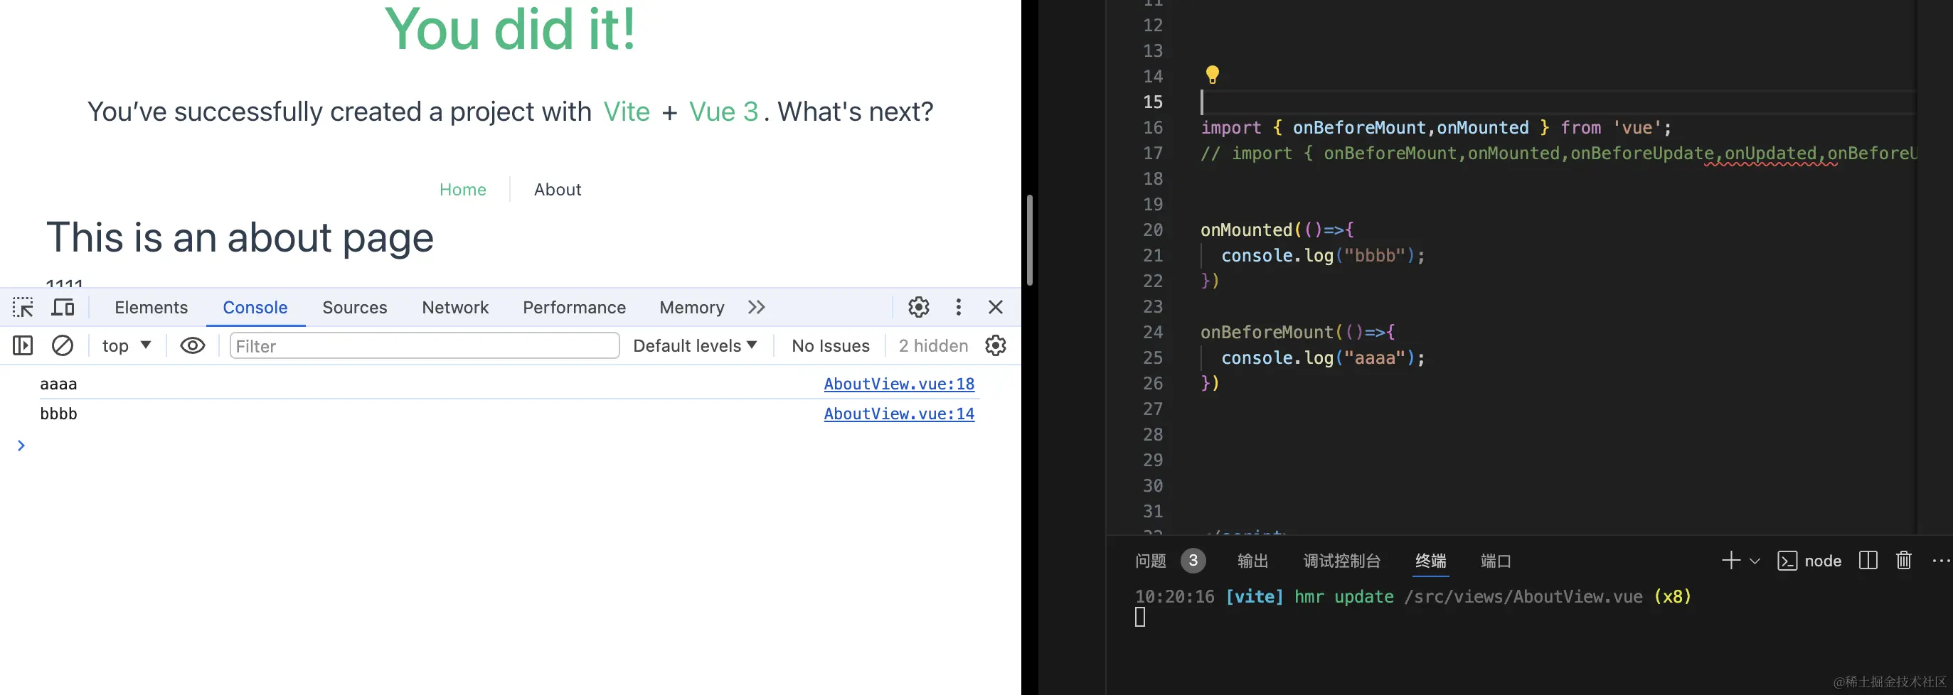Click the vite hmr update terminal message

1412,596
